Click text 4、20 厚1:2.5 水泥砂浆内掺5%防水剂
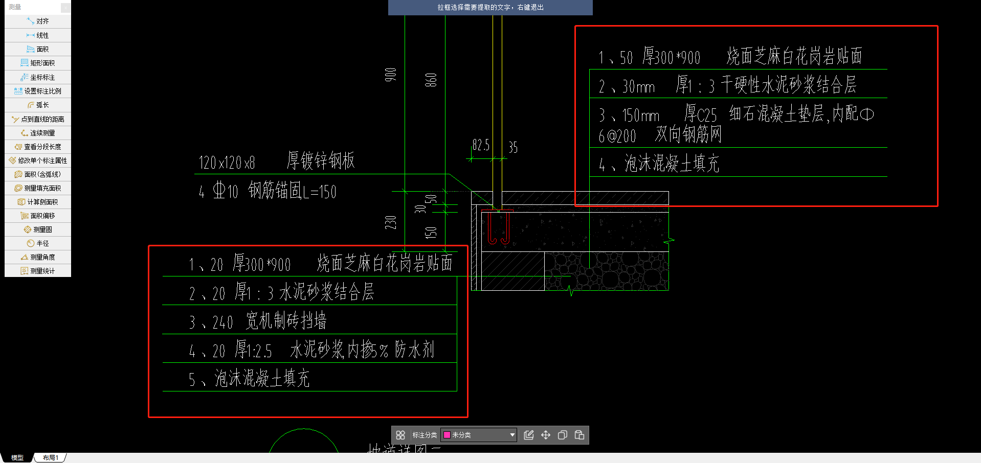 pos(311,350)
